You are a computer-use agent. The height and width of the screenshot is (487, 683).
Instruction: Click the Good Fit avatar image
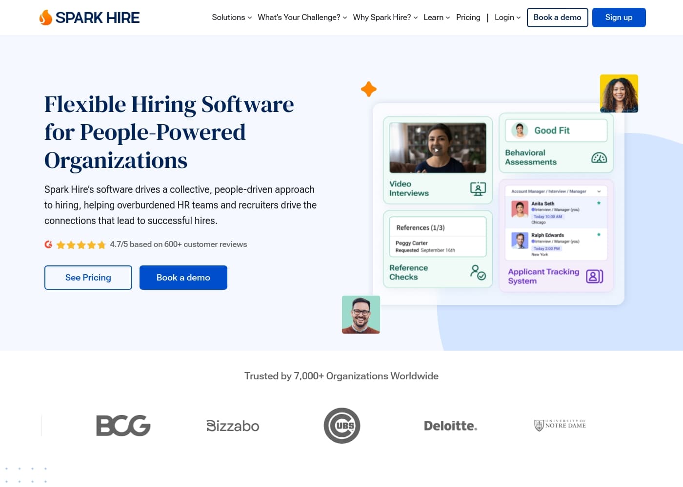click(x=520, y=131)
